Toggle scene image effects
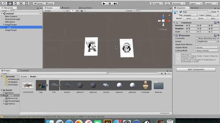The width and height of the screenshot is (220, 123). pyautogui.click(x=82, y=11)
